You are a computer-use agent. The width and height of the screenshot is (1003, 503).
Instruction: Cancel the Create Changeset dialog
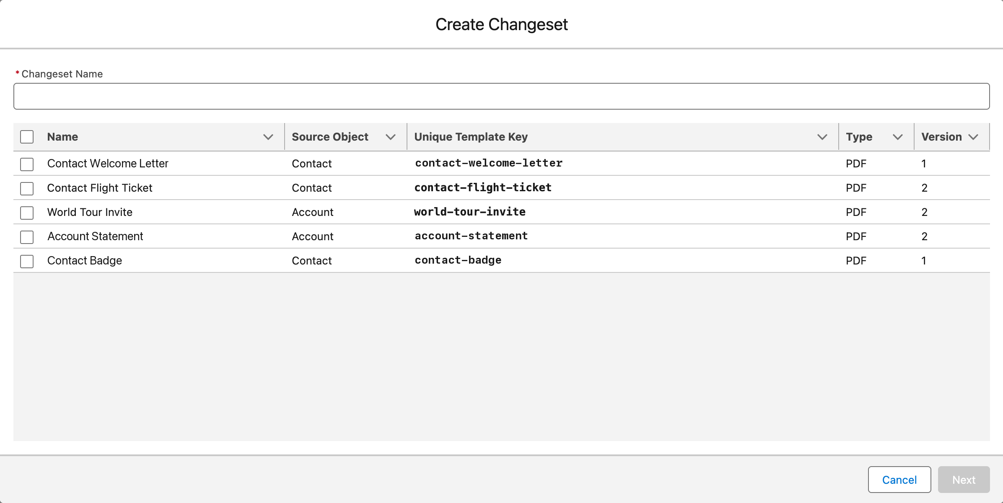pyautogui.click(x=899, y=480)
